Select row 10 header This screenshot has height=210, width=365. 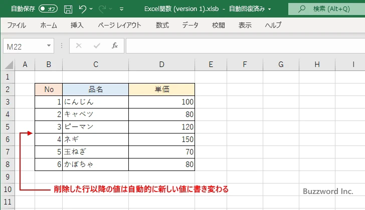(x=8, y=189)
